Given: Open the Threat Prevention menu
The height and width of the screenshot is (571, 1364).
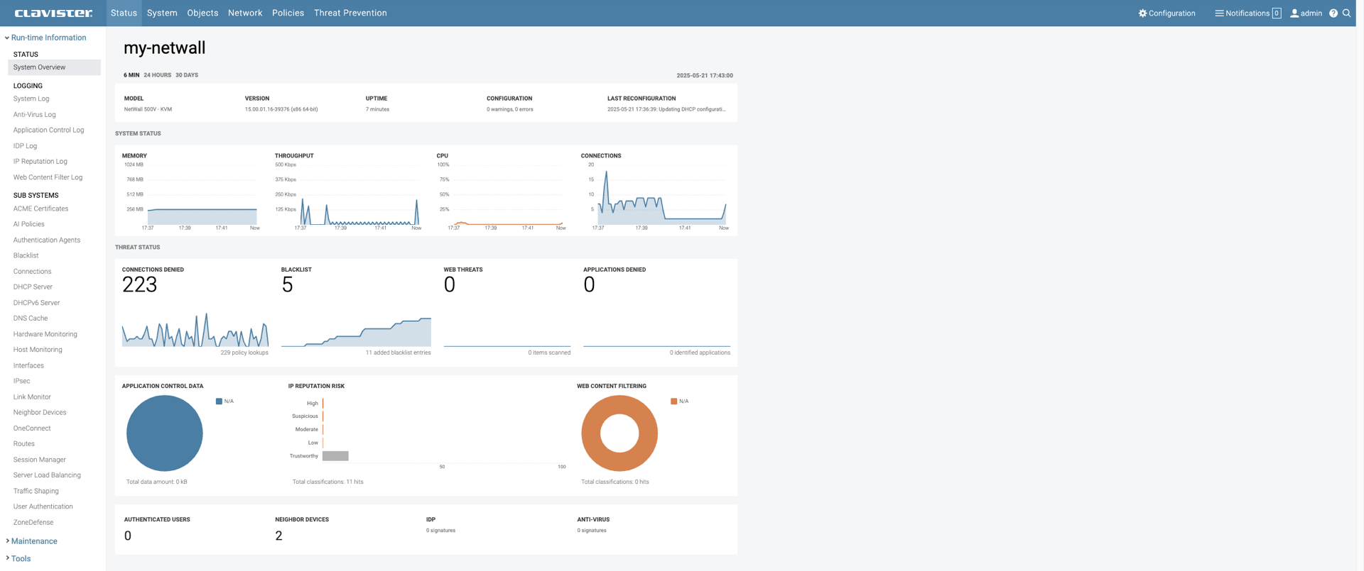Looking at the screenshot, I should 350,13.
